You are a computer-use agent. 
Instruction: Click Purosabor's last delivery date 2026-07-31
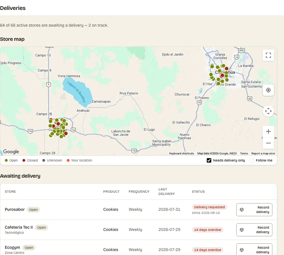pyautogui.click(x=169, y=209)
